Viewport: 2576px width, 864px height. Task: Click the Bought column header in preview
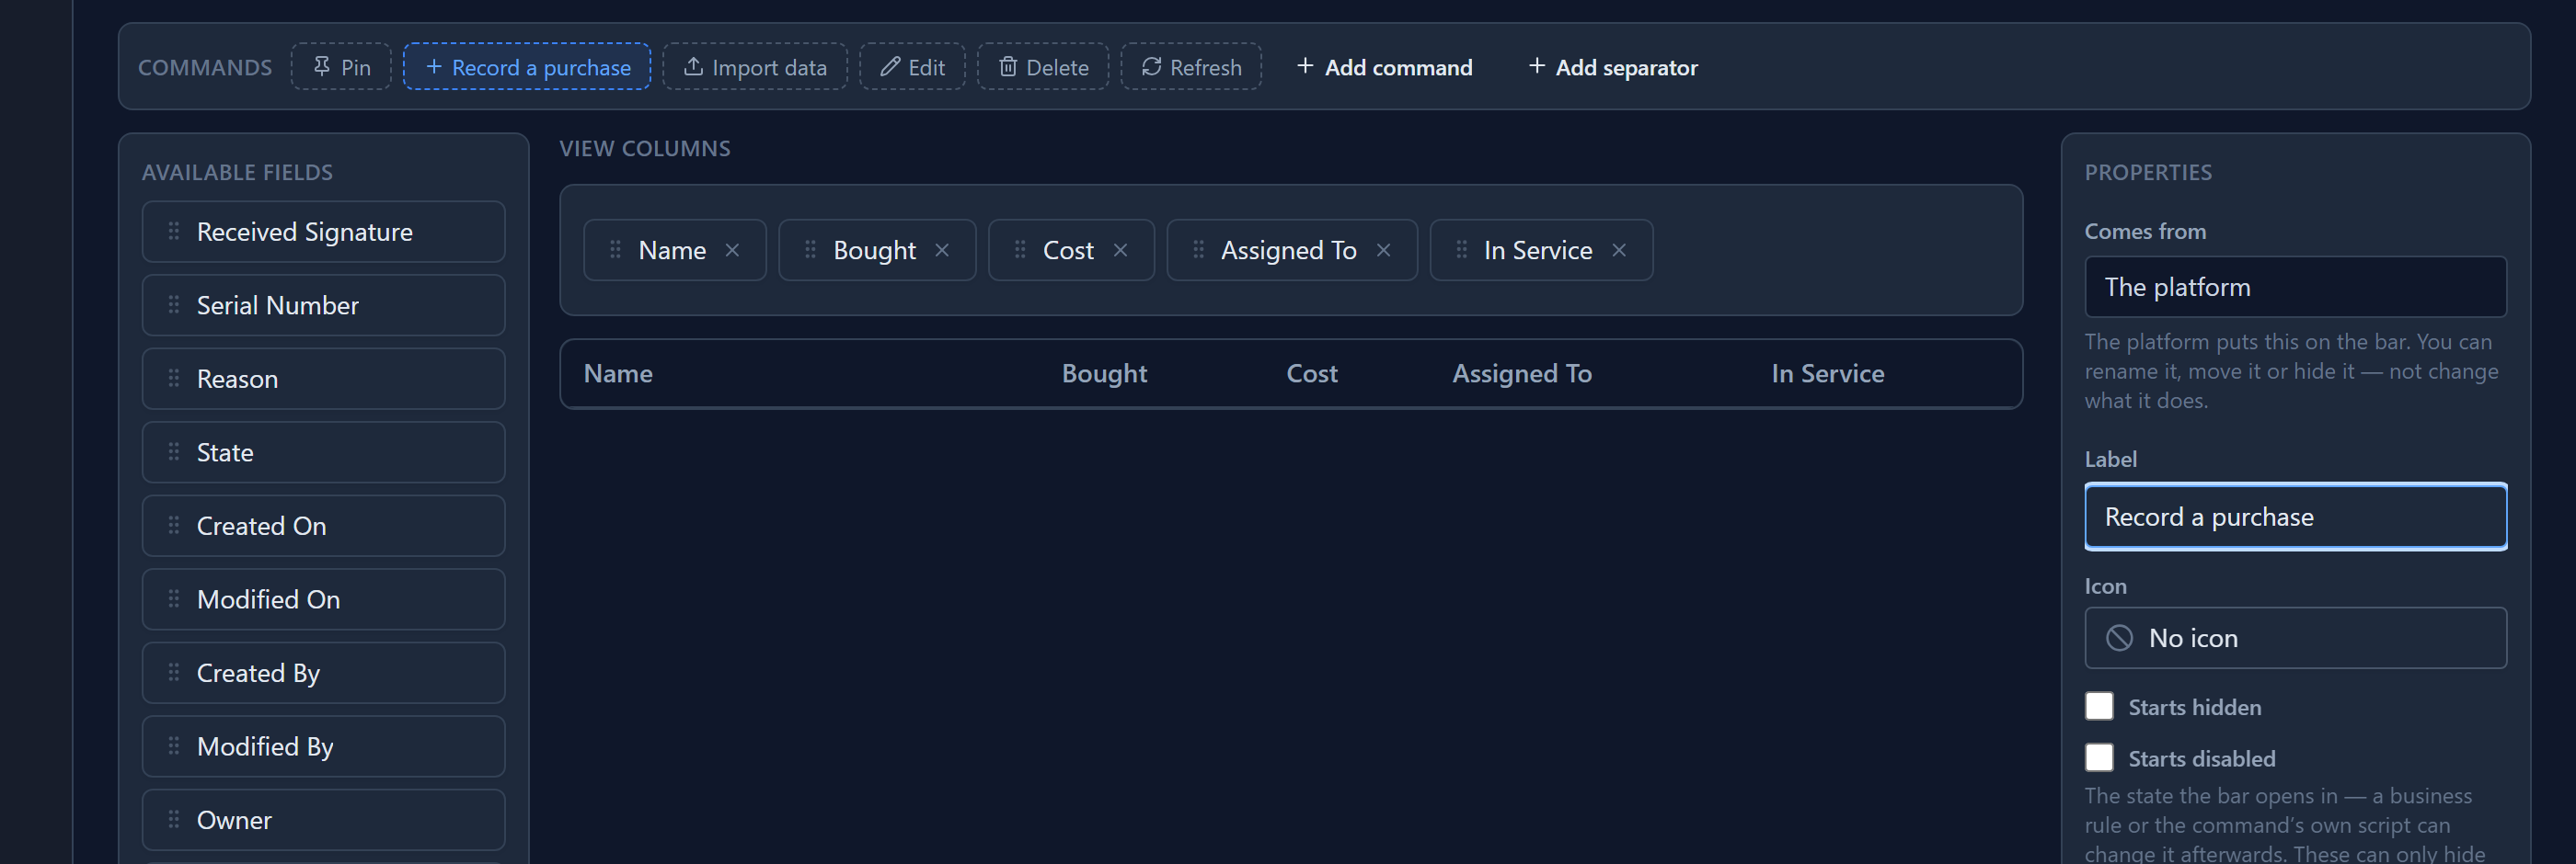tap(1104, 373)
